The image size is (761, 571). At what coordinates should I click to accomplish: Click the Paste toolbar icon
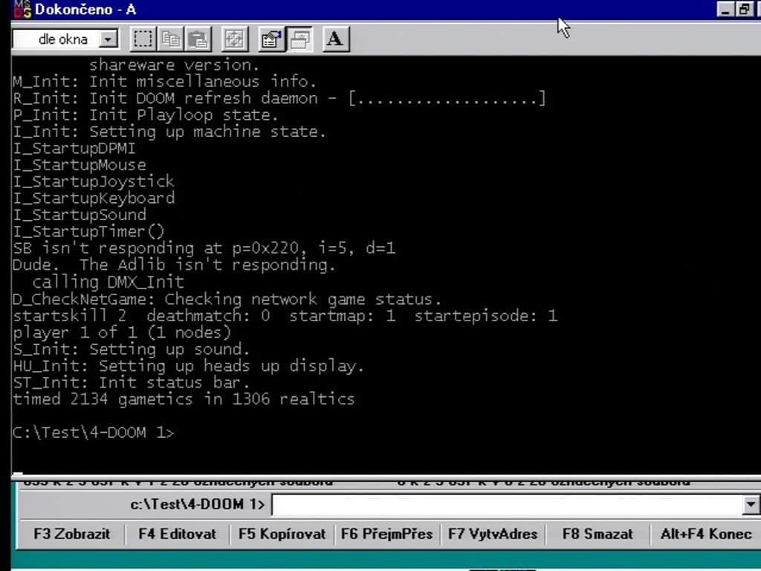(198, 39)
